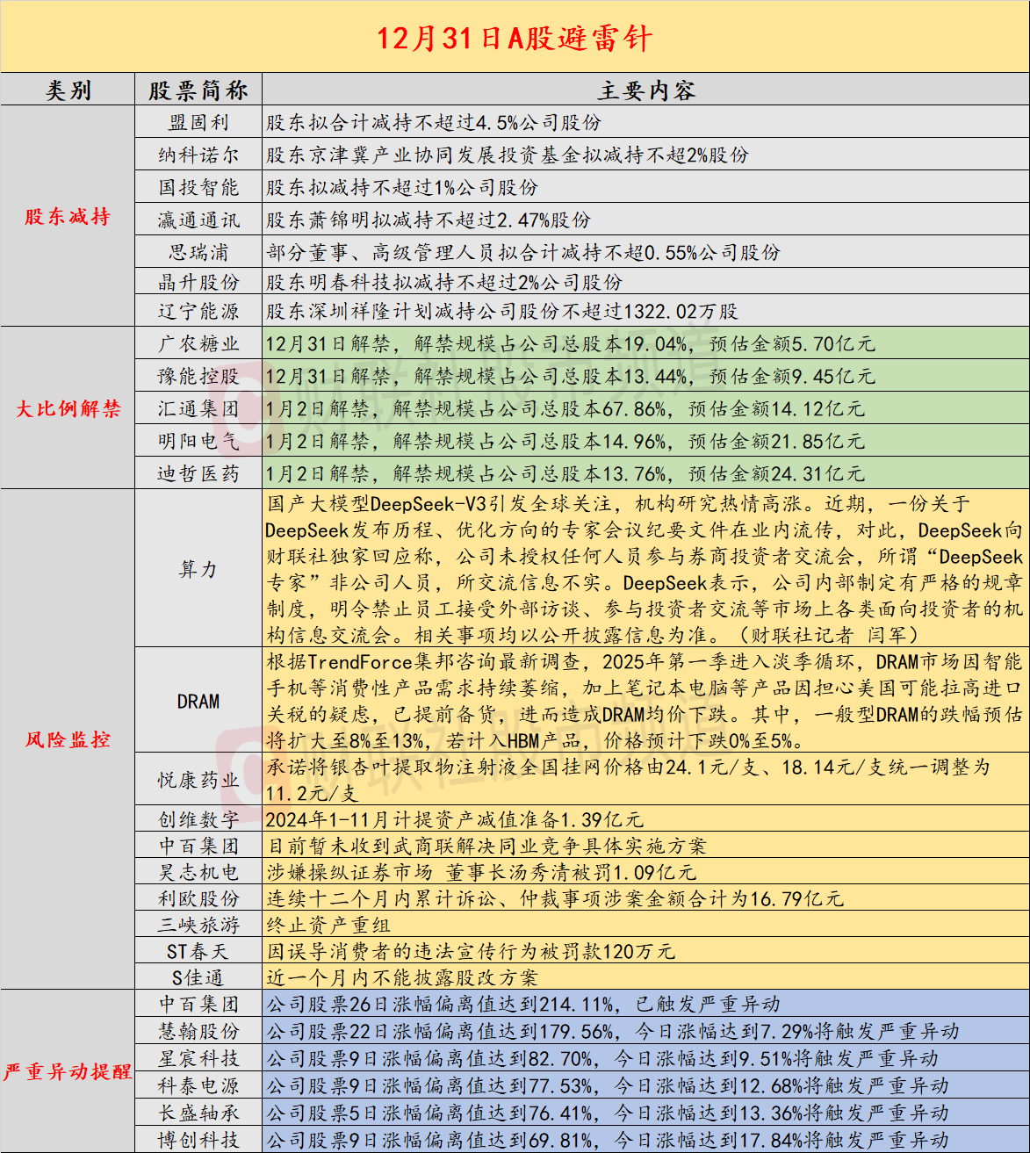Screen dimensions: 1030x1153
Task: Click the '风险监控' category cell
Action: [68, 739]
